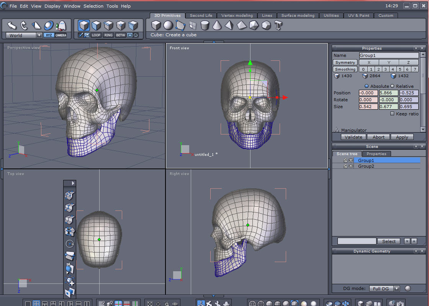Open the Selection menu
429x306 pixels.
click(x=93, y=6)
